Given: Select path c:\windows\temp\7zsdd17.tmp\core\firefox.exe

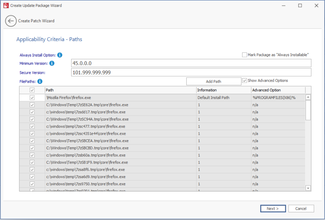Looking at the screenshot, I should point(121,112).
